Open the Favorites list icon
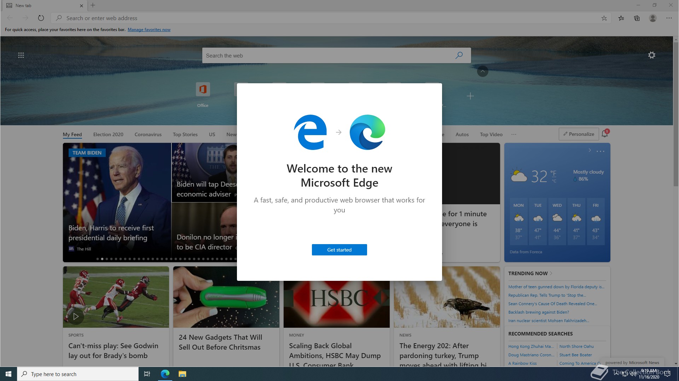679x381 pixels. 621,18
